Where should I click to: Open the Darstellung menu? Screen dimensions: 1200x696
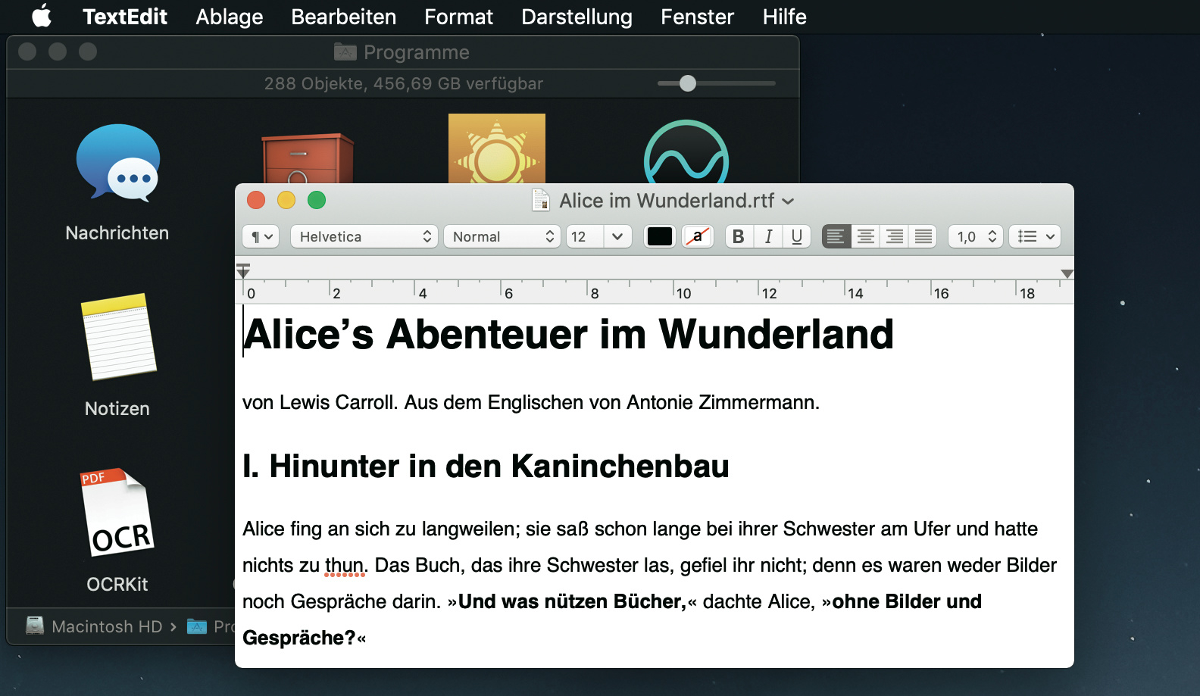pyautogui.click(x=577, y=17)
